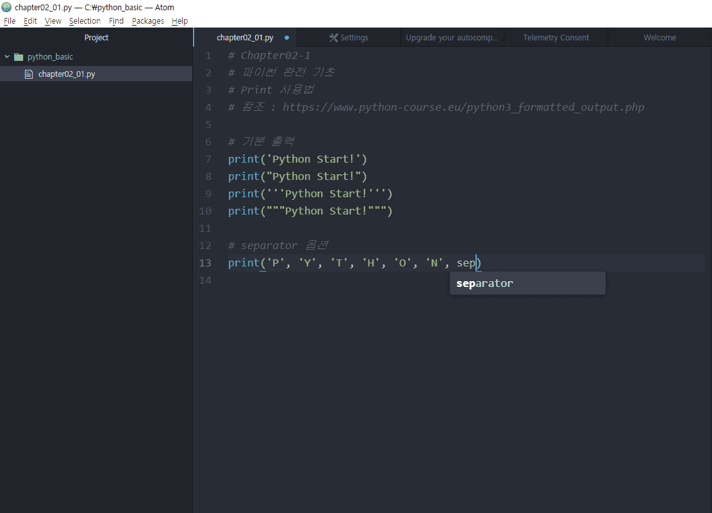Switch to the chapter02_01.py editor tab
This screenshot has width=712, height=513.
(x=245, y=38)
